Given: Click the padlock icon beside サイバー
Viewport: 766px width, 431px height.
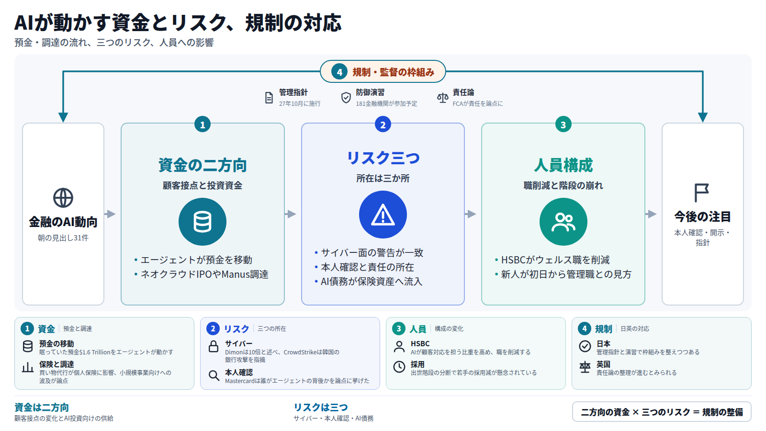Looking at the screenshot, I should (x=214, y=346).
